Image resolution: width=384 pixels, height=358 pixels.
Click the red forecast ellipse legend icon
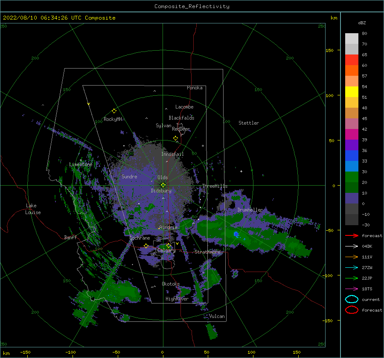(352, 310)
